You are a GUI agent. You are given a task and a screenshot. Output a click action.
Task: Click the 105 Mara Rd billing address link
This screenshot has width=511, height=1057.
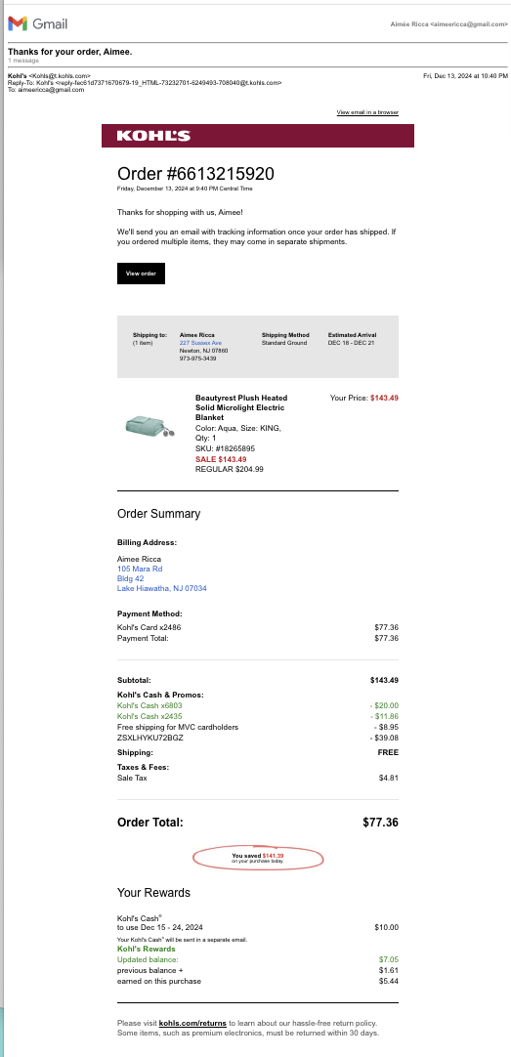coord(140,569)
